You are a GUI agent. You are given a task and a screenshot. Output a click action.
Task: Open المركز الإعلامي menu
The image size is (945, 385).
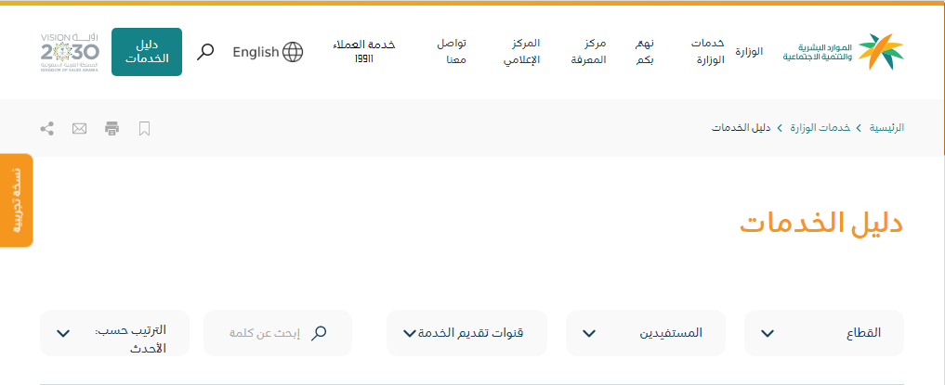tap(527, 52)
